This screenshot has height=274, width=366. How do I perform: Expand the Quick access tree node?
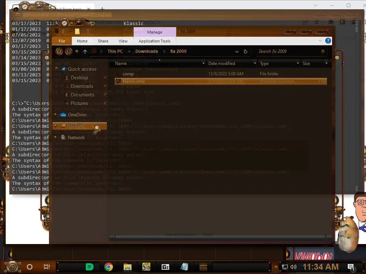coord(56,68)
